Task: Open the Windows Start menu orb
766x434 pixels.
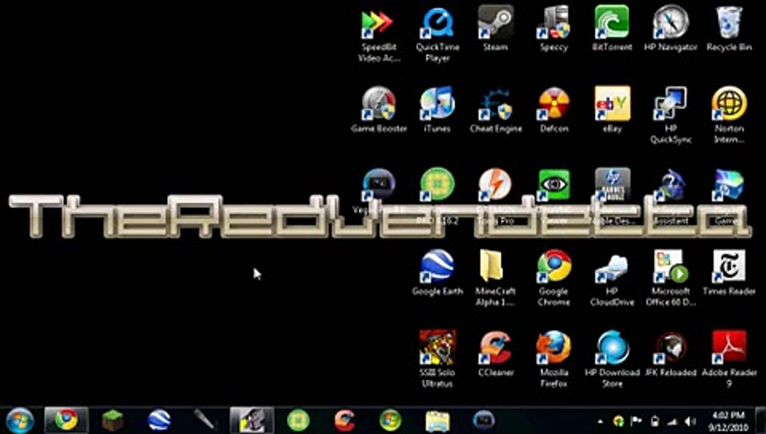Action: (x=19, y=420)
